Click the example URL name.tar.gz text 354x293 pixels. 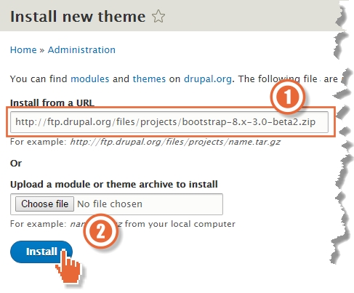coord(175,142)
